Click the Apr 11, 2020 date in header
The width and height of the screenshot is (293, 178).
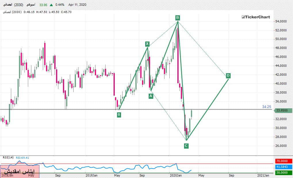tap(77, 5)
